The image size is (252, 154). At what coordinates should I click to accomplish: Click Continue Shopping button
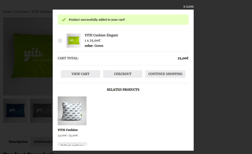tap(165, 74)
